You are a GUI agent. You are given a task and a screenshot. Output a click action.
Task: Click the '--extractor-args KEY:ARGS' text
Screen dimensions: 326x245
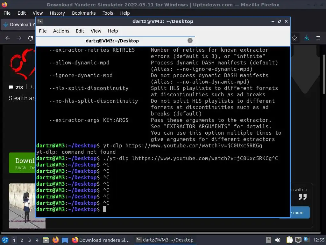pyautogui.click(x=89, y=120)
